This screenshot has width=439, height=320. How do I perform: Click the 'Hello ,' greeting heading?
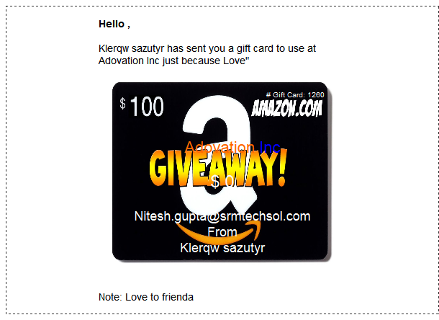click(114, 24)
